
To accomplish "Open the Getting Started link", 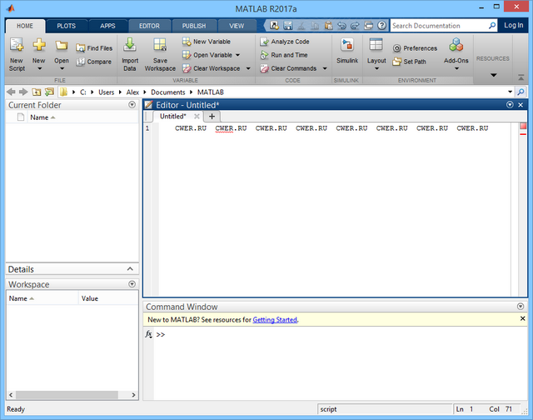I will (275, 319).
